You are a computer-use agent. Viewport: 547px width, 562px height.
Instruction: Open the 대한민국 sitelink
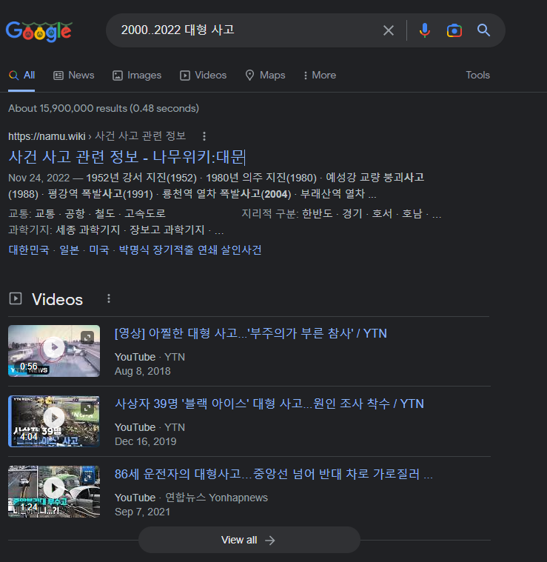[29, 250]
